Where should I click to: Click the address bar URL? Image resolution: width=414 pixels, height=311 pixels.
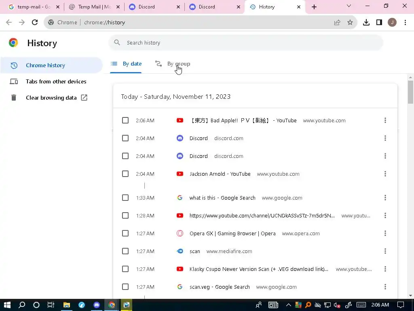pos(105,23)
